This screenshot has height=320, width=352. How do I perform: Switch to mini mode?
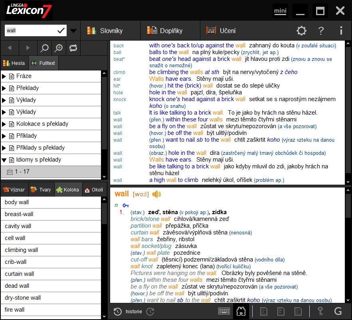pos(281,11)
